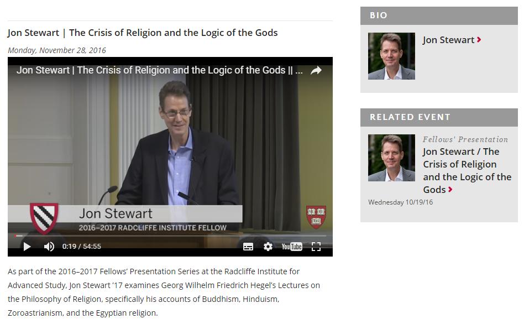Open Jon Stewart's bio link
524x324 pixels.
click(x=448, y=40)
